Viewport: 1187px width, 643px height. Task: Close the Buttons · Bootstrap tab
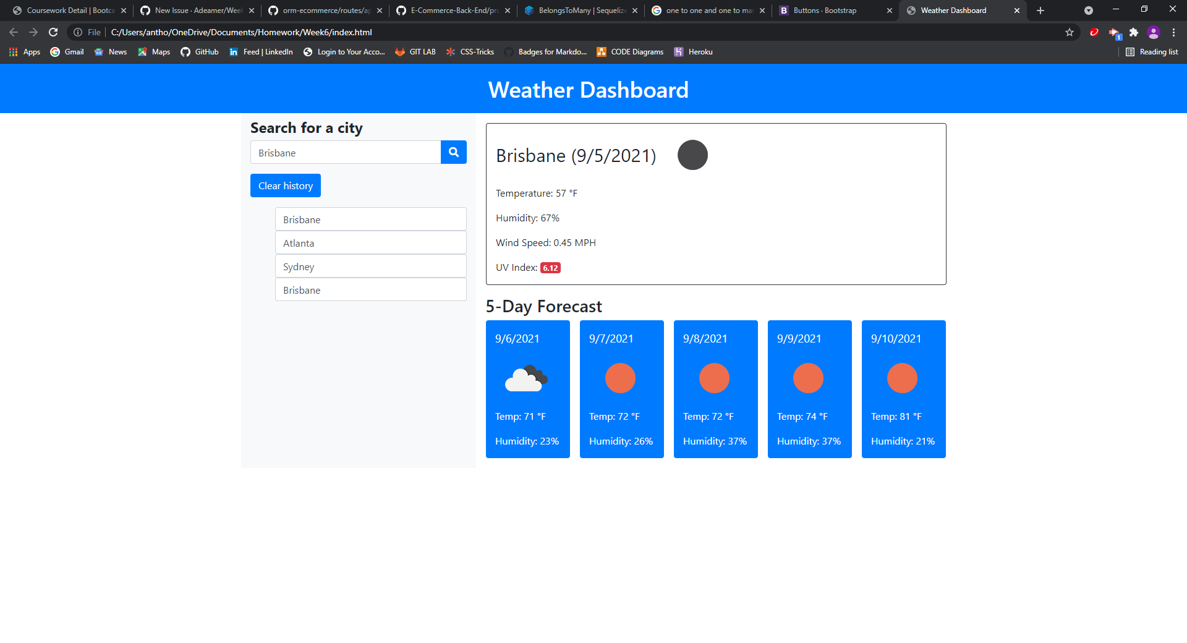click(x=890, y=11)
